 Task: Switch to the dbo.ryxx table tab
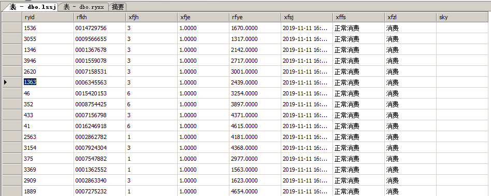[84, 7]
